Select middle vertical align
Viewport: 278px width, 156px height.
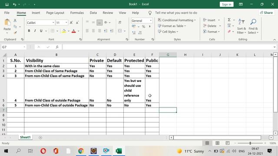tap(93, 22)
